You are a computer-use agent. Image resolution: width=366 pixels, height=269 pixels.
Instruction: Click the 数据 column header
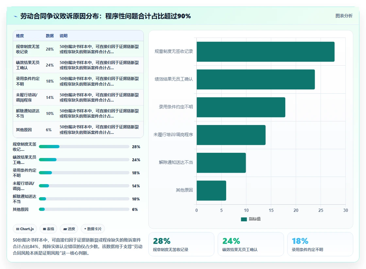point(50,36)
